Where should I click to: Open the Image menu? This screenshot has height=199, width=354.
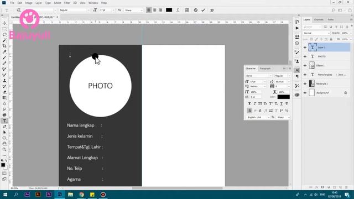pos(29,3)
